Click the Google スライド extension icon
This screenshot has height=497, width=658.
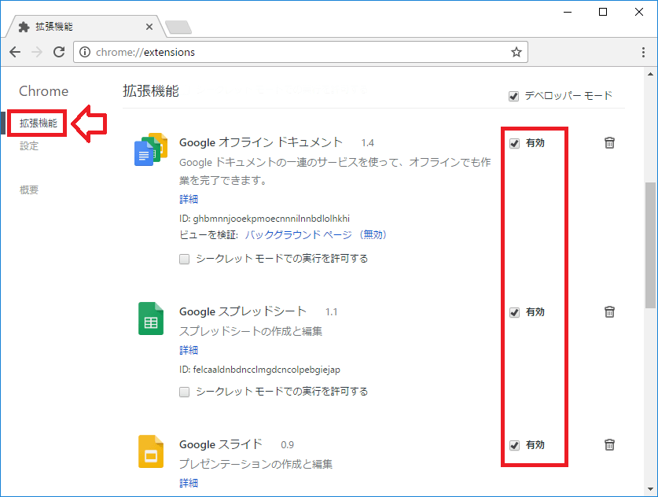pos(150,451)
